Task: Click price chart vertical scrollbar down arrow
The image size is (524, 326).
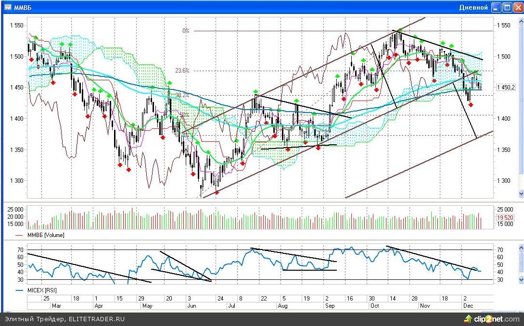Action: point(521,193)
